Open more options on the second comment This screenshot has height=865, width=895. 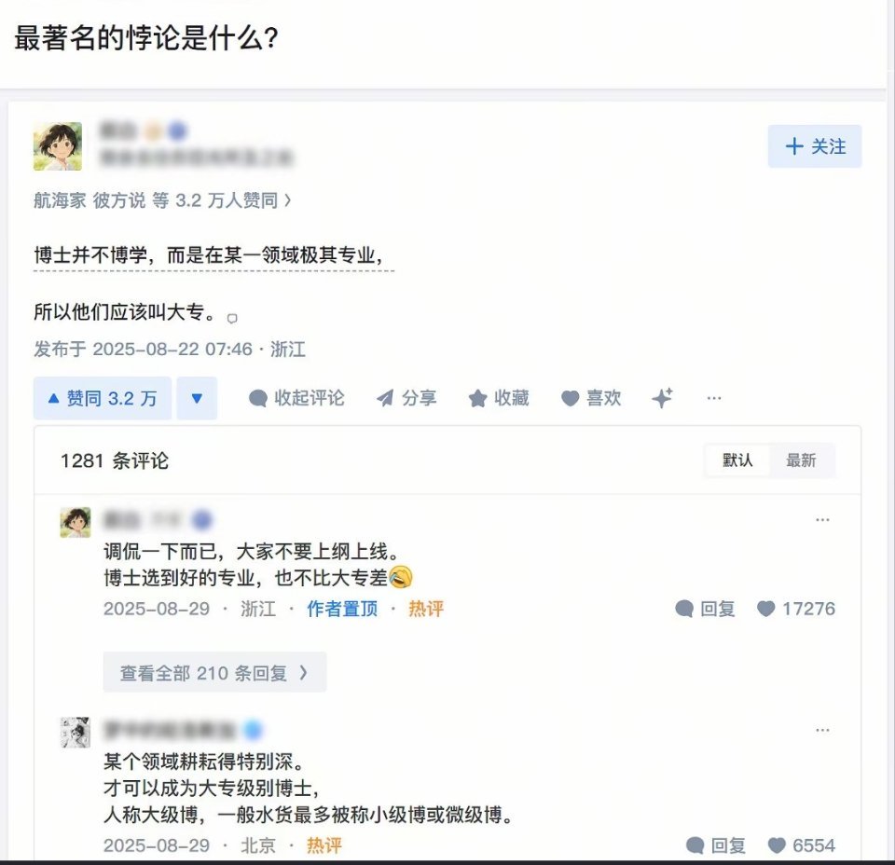point(822,730)
